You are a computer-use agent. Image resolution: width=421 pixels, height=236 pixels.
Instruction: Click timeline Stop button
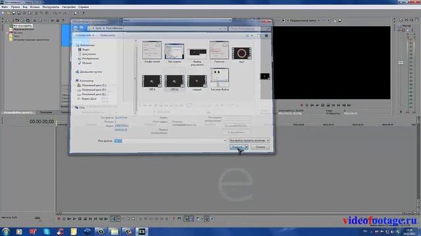[85, 219]
